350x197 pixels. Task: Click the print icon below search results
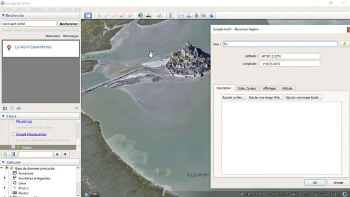[x=19, y=108]
